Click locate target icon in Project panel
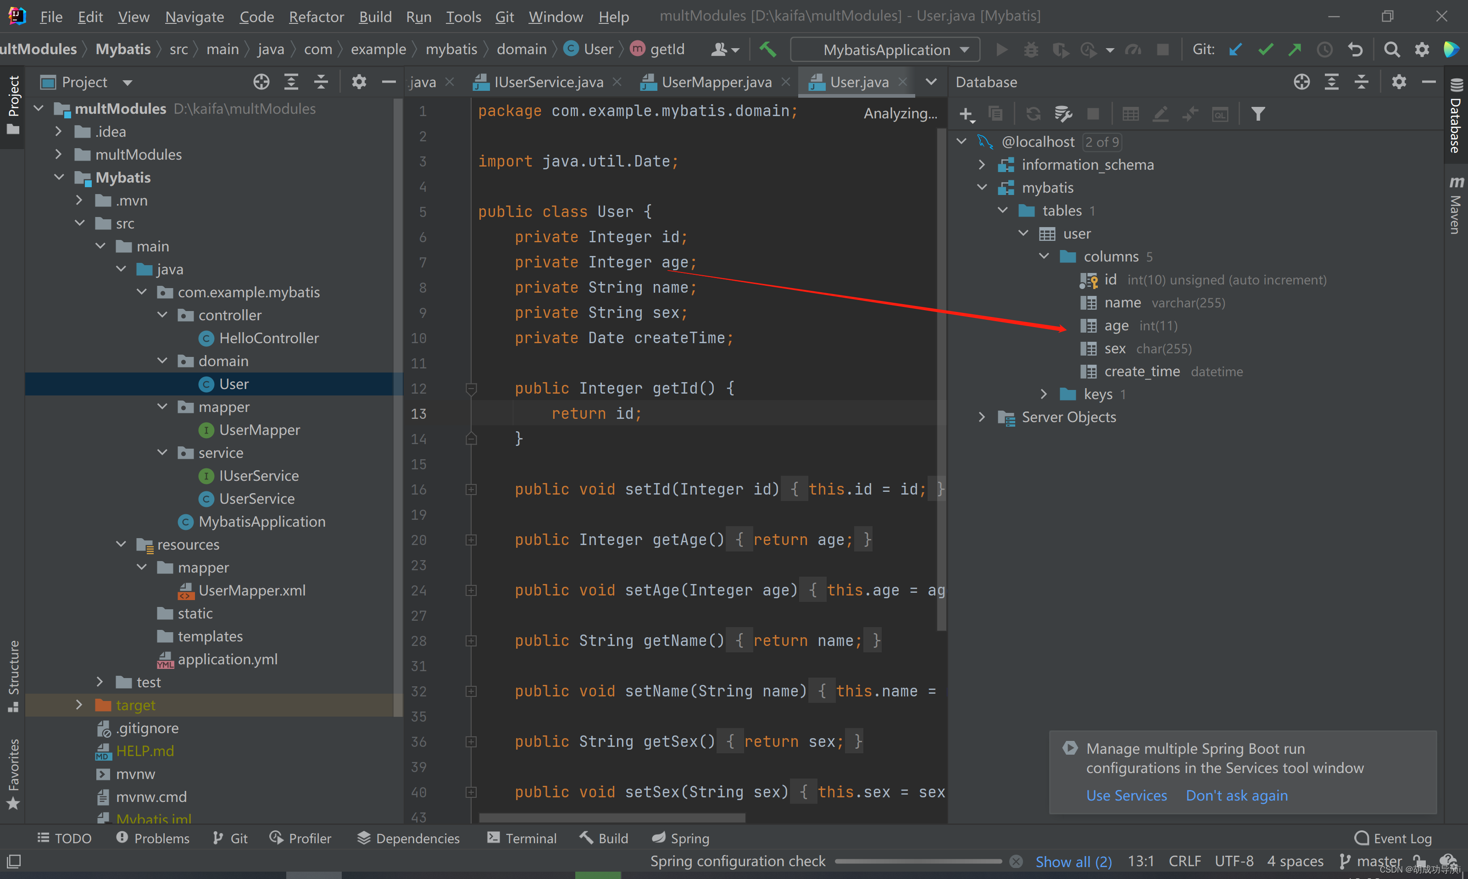Screen dimensions: 1468x879 click(x=261, y=82)
